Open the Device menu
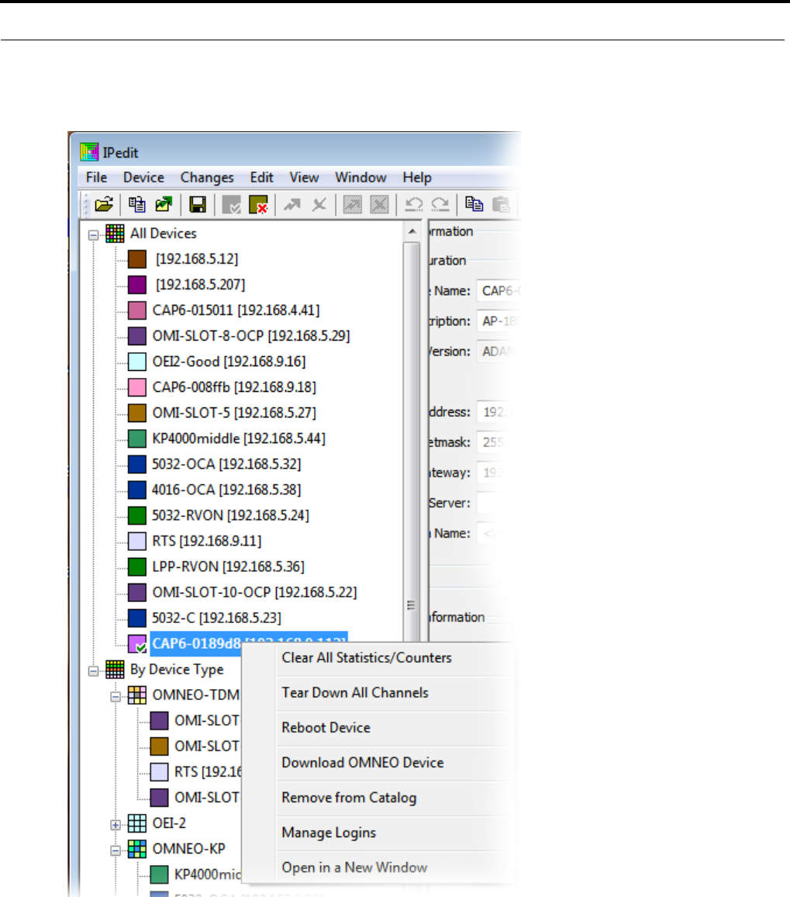 143,178
